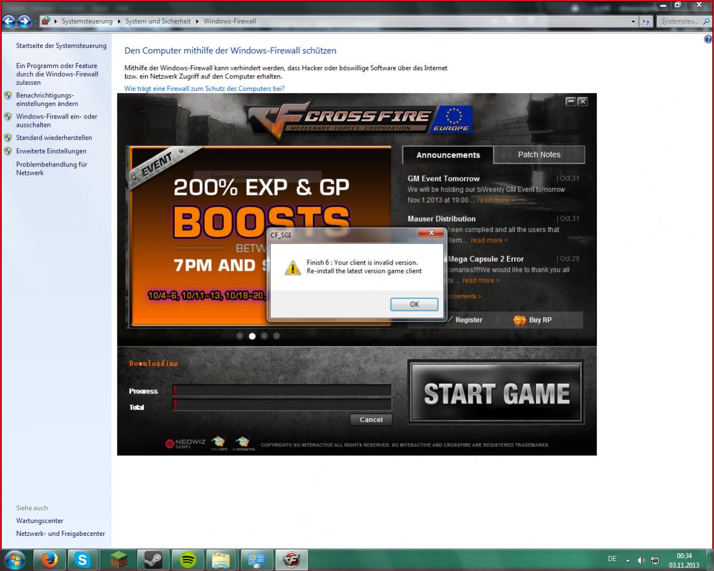Open Spotify from the taskbar
Screen dimensions: 714x571
[187, 560]
